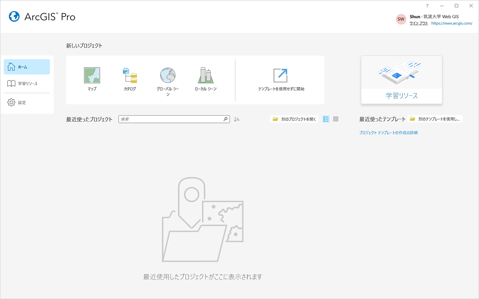479x299 pixels.
Task: Open another project (別のプロジェクトを開く)
Action: [x=294, y=119]
